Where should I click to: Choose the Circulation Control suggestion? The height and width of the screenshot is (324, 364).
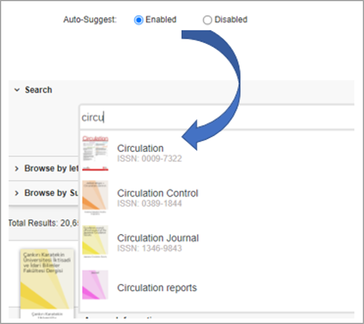click(x=158, y=193)
